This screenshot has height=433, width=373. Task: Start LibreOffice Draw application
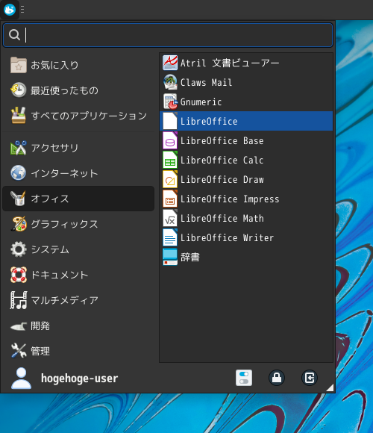pos(246,179)
